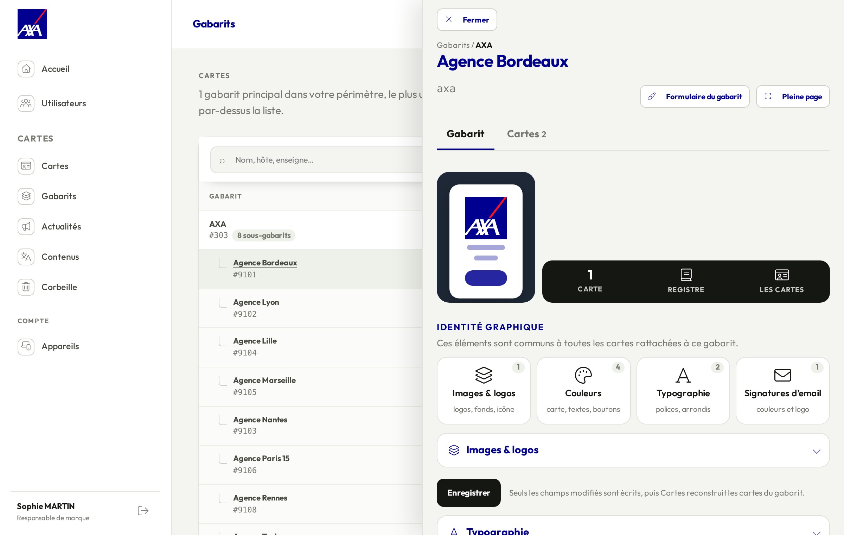This screenshot has height=535, width=844.
Task: Open Accueil via its home icon
Action: tap(26, 69)
